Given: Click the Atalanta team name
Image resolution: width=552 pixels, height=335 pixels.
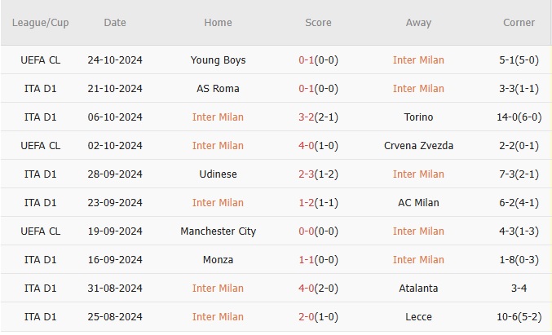Looking at the screenshot, I should (418, 289).
